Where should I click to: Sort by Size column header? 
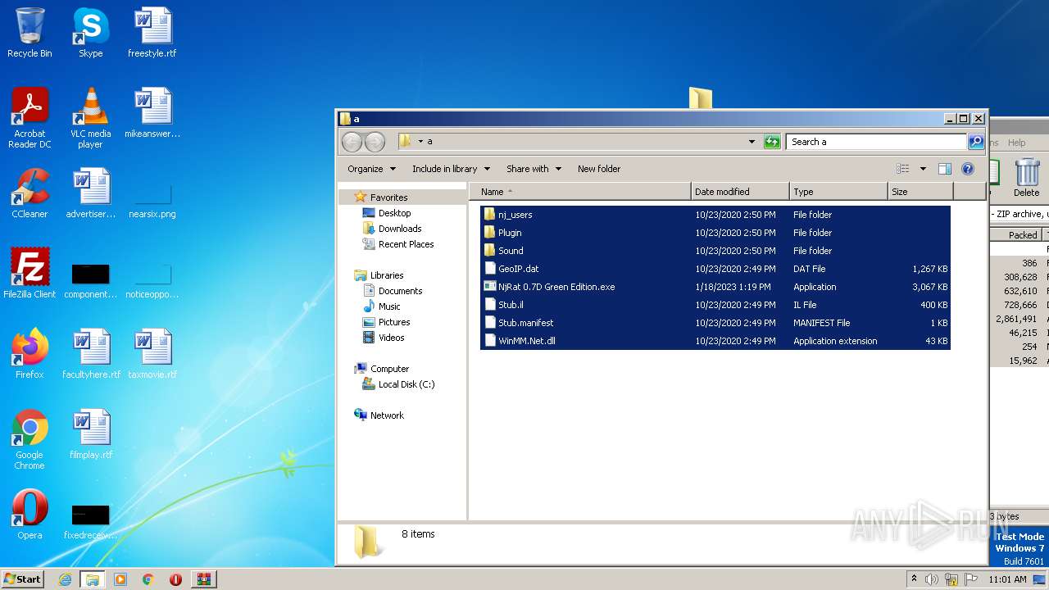(920, 192)
